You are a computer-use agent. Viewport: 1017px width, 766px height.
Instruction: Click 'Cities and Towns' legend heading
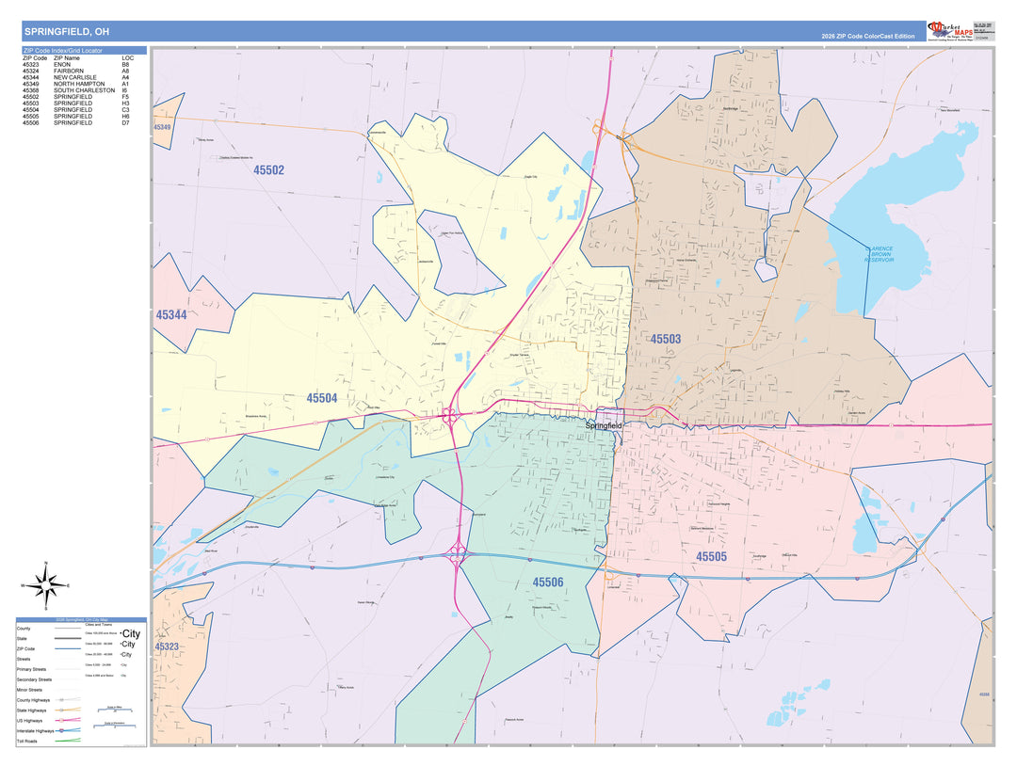99,625
